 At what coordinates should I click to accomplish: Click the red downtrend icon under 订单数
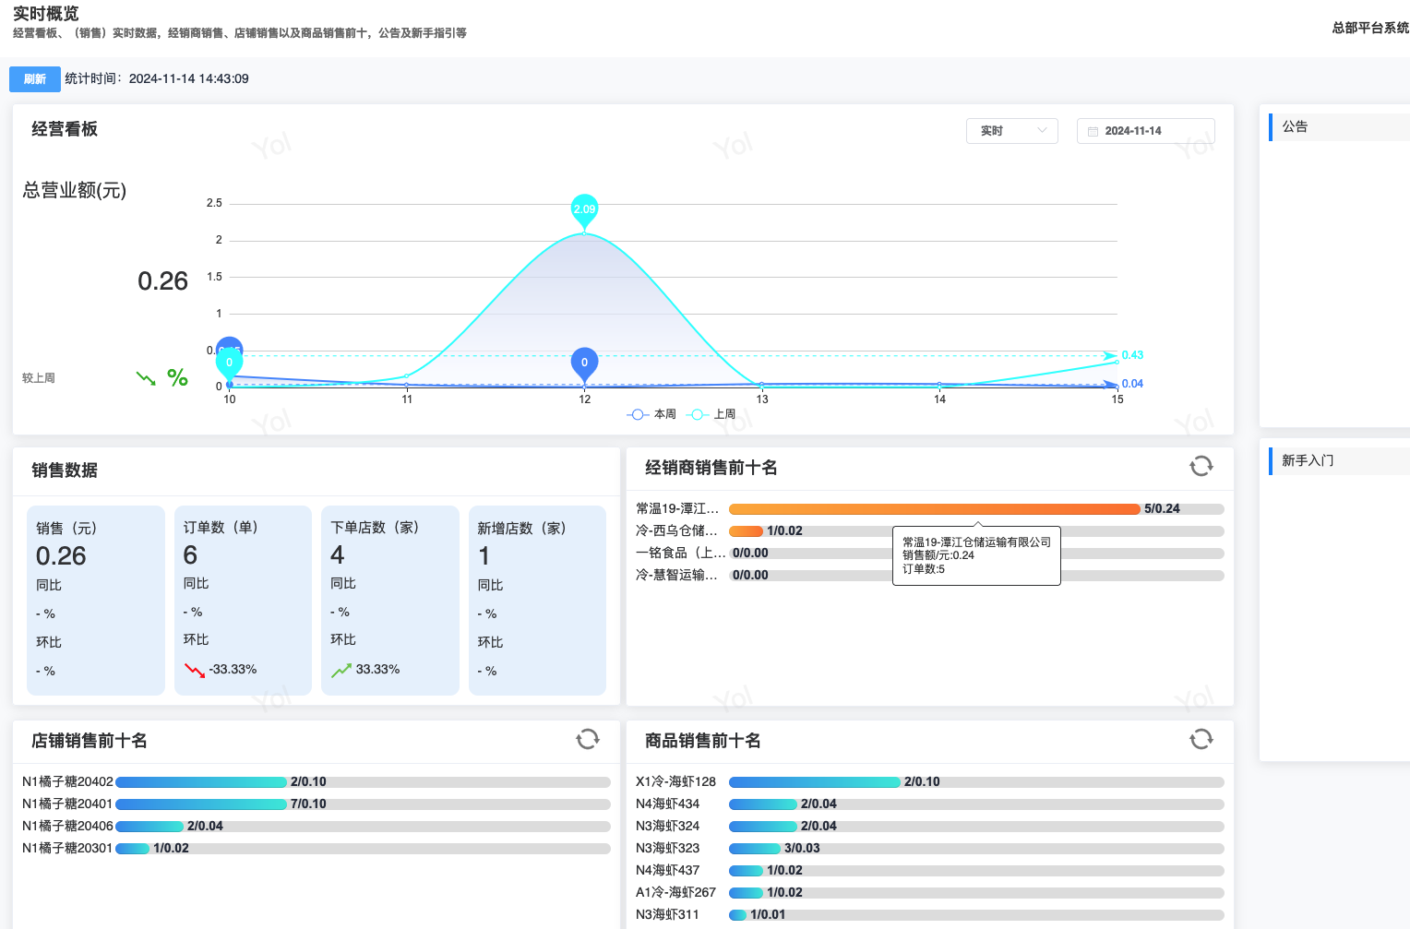tap(194, 670)
